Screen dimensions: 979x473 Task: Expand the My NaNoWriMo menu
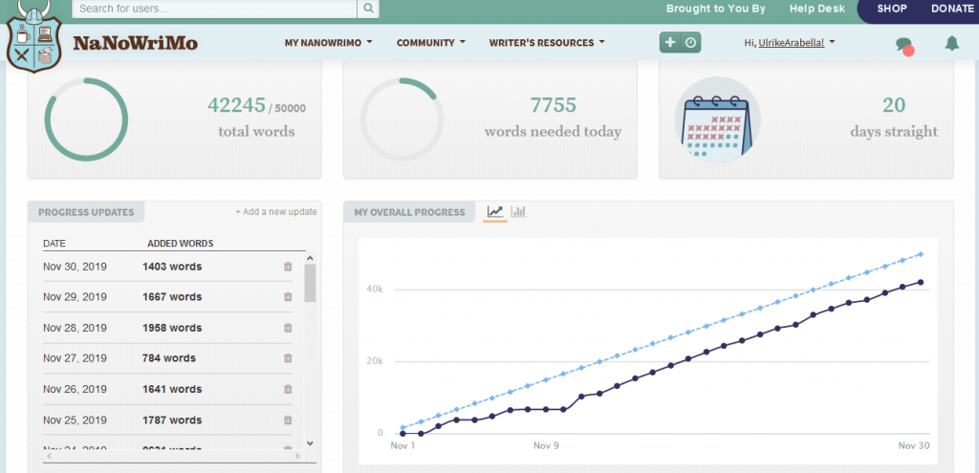coord(329,43)
